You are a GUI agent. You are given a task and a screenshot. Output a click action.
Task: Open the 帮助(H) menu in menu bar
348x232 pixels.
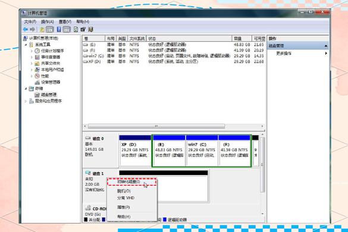[83, 21]
